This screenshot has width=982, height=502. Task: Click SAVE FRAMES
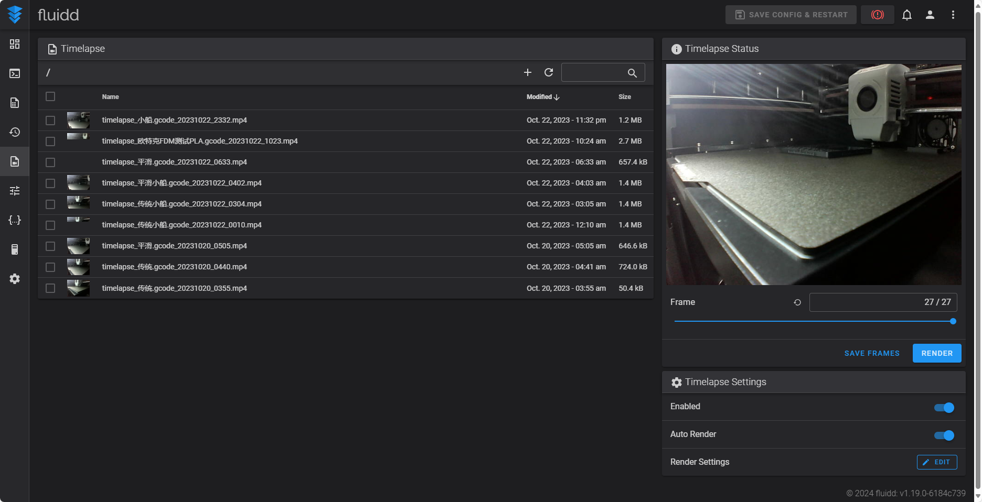871,353
